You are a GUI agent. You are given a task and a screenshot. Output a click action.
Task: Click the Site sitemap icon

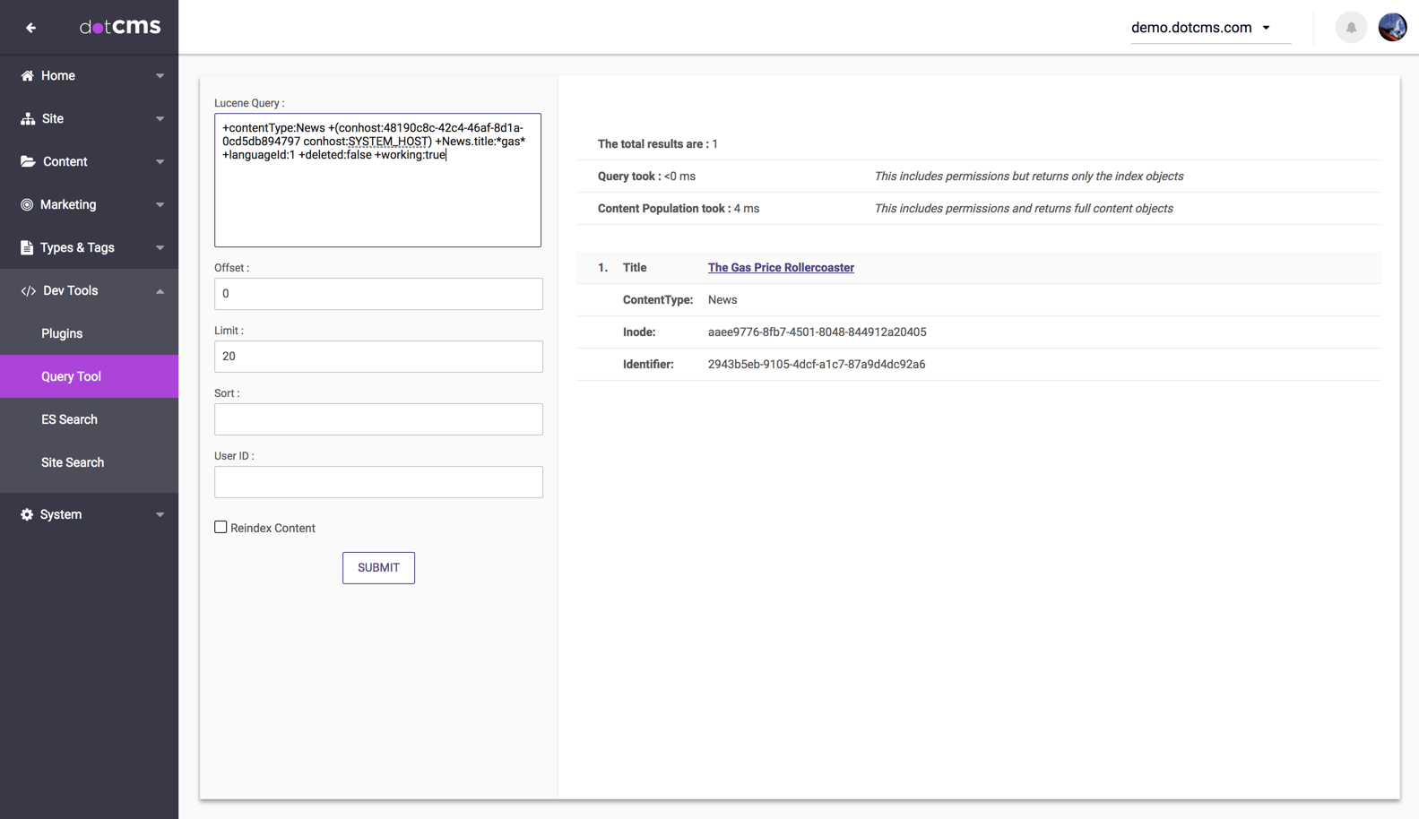tap(27, 119)
